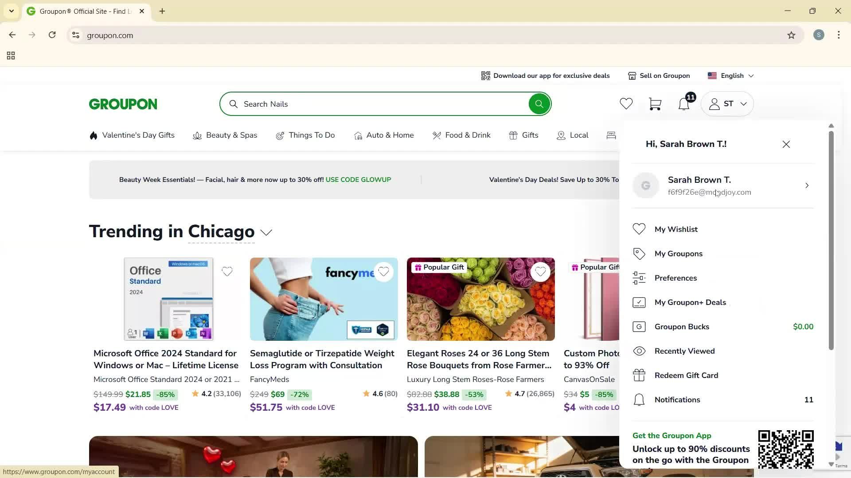Open the Beauty & Spas category
The width and height of the screenshot is (851, 478).
(x=231, y=135)
